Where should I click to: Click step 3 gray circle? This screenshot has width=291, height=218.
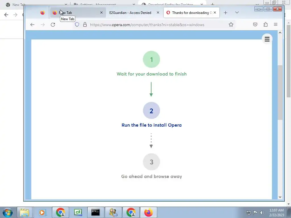(x=151, y=162)
